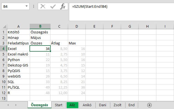Select cell A4 labeled Excel
Image resolution: width=174 pixels, height=109 pixels.
[x=18, y=49]
